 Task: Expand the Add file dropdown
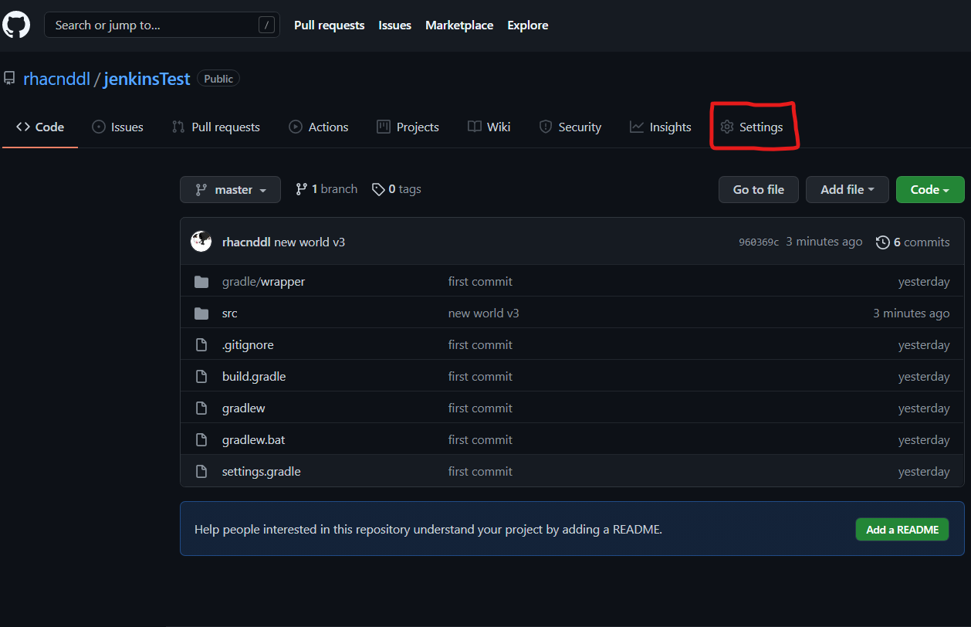point(848,189)
